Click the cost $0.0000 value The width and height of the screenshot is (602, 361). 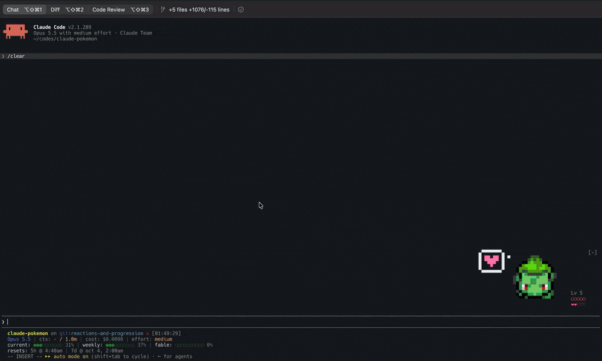[113, 339]
